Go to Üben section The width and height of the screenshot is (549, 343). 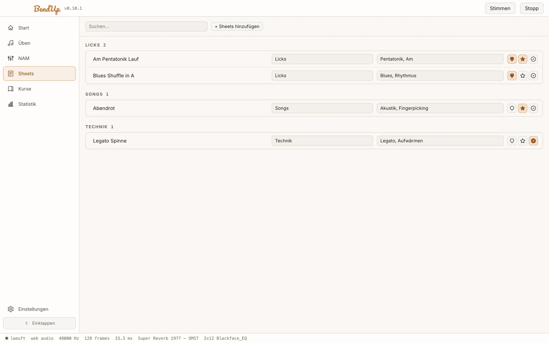coord(40,43)
